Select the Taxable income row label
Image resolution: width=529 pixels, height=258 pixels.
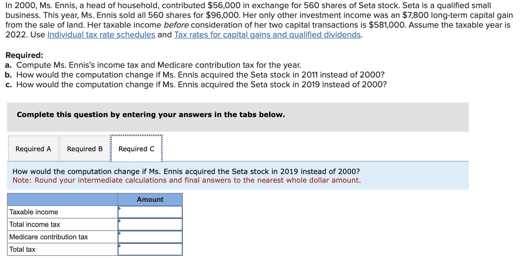click(34, 212)
